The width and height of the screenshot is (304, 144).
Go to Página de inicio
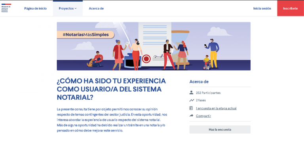tap(36, 9)
